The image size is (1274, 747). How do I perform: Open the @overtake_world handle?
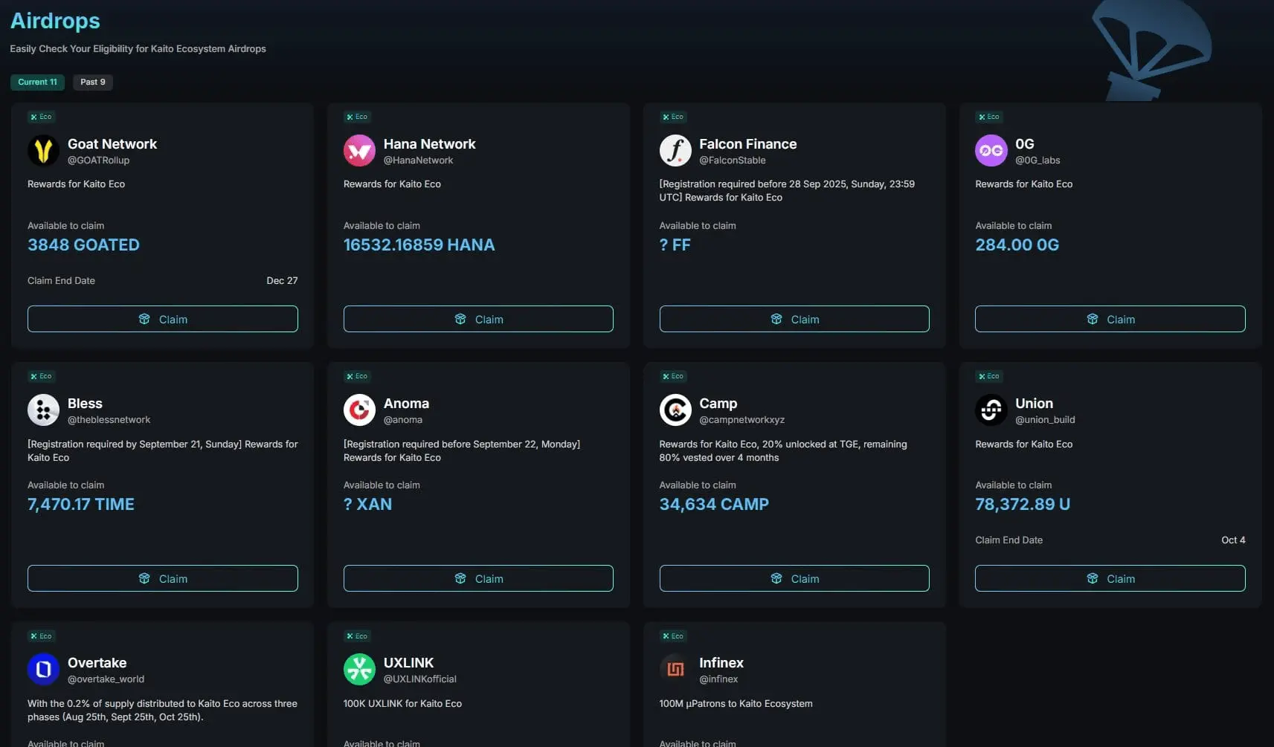point(106,679)
